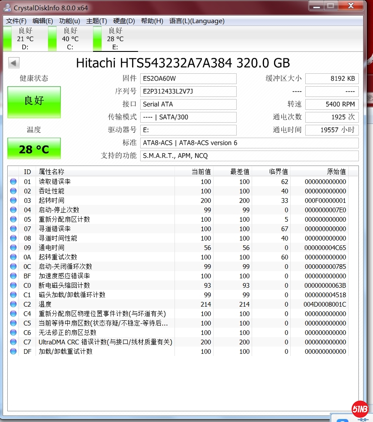
Task: Click status orb for 加载/卸载重试计数 row
Action: 13,351
